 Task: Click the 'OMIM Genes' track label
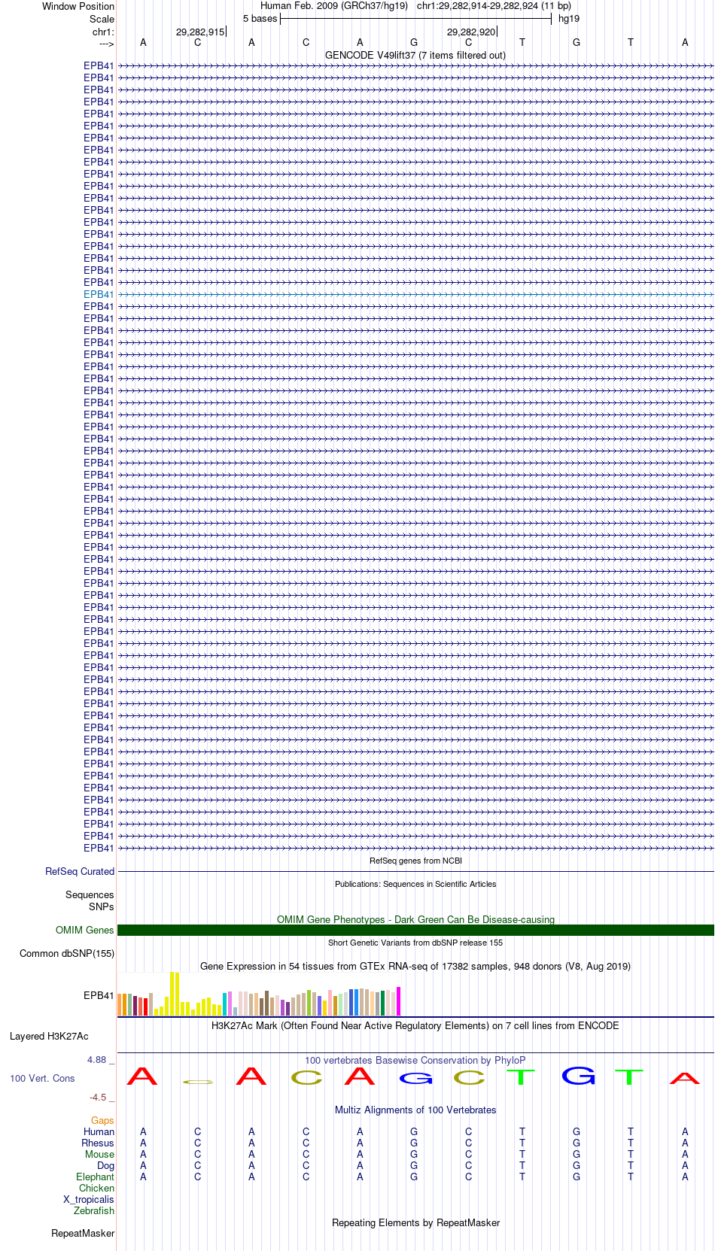pos(85,930)
